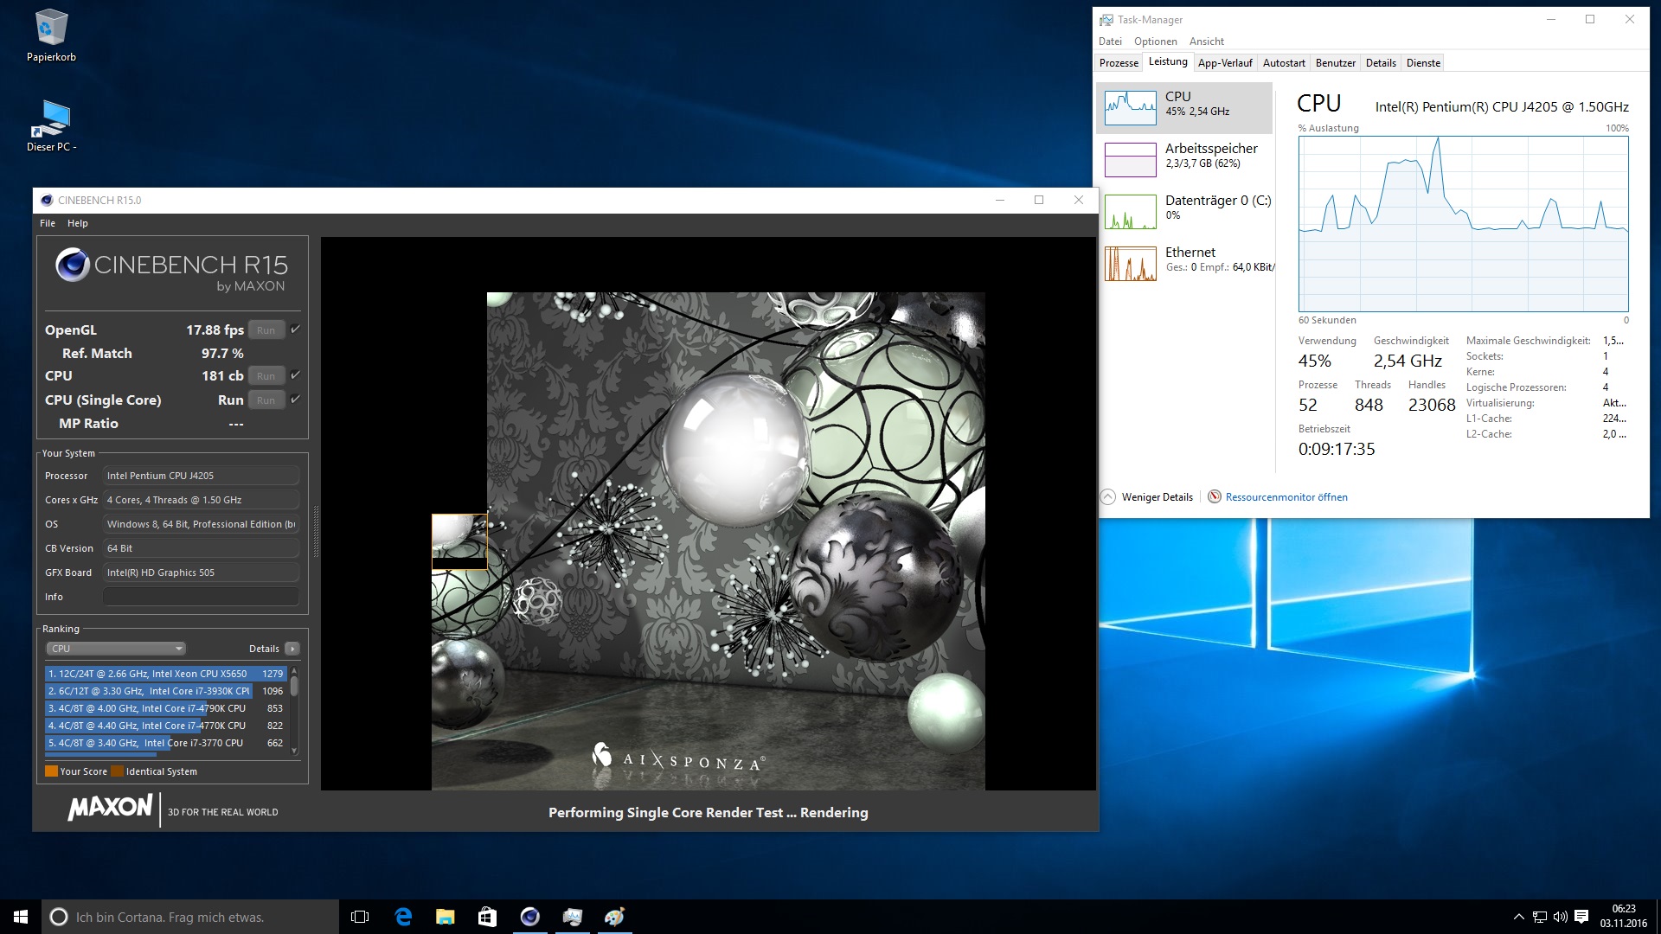Screen dimensions: 1661x934
Task: Toggle the OpenGL test checkbox
Action: point(295,329)
